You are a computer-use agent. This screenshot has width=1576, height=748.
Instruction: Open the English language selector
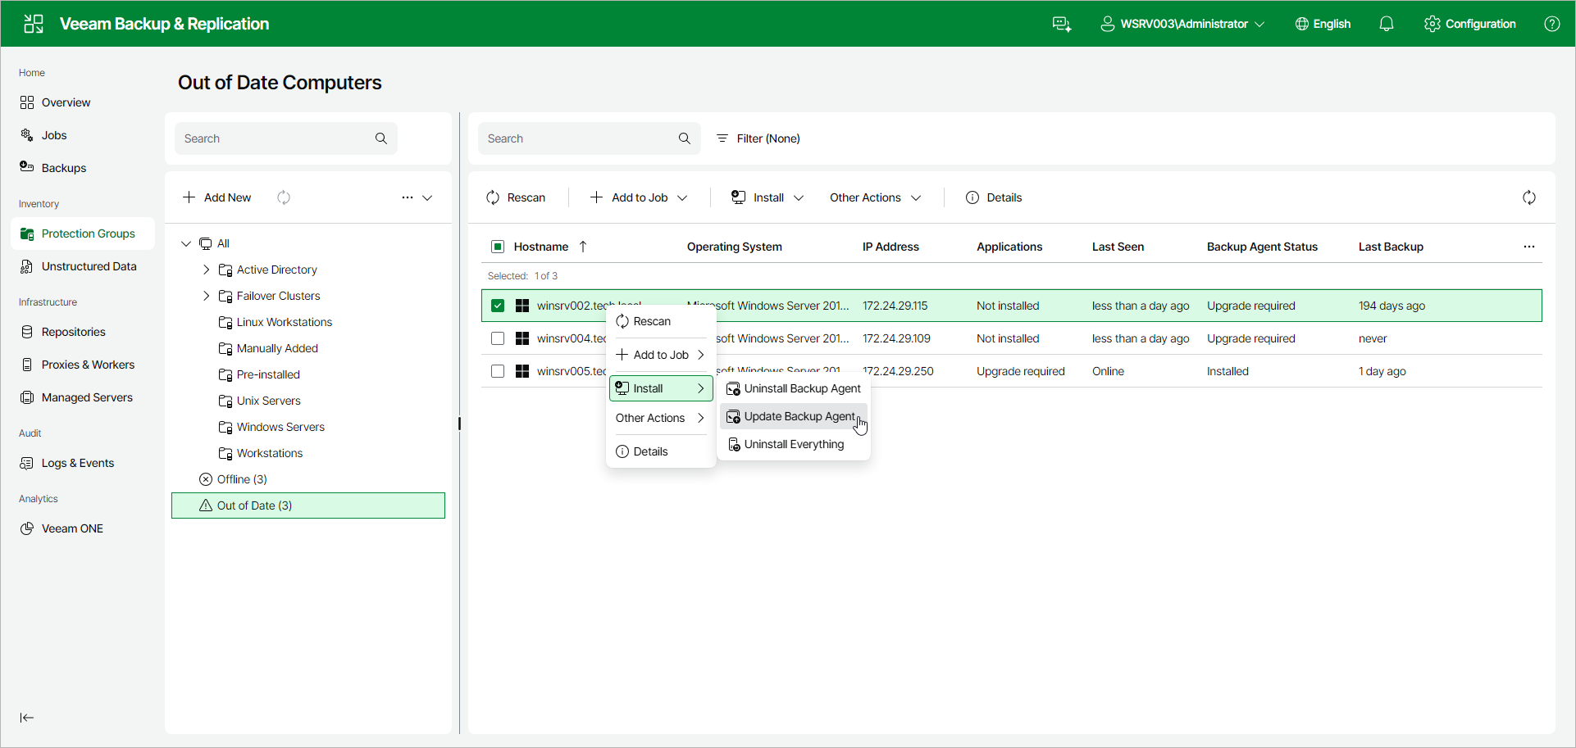pyautogui.click(x=1323, y=24)
